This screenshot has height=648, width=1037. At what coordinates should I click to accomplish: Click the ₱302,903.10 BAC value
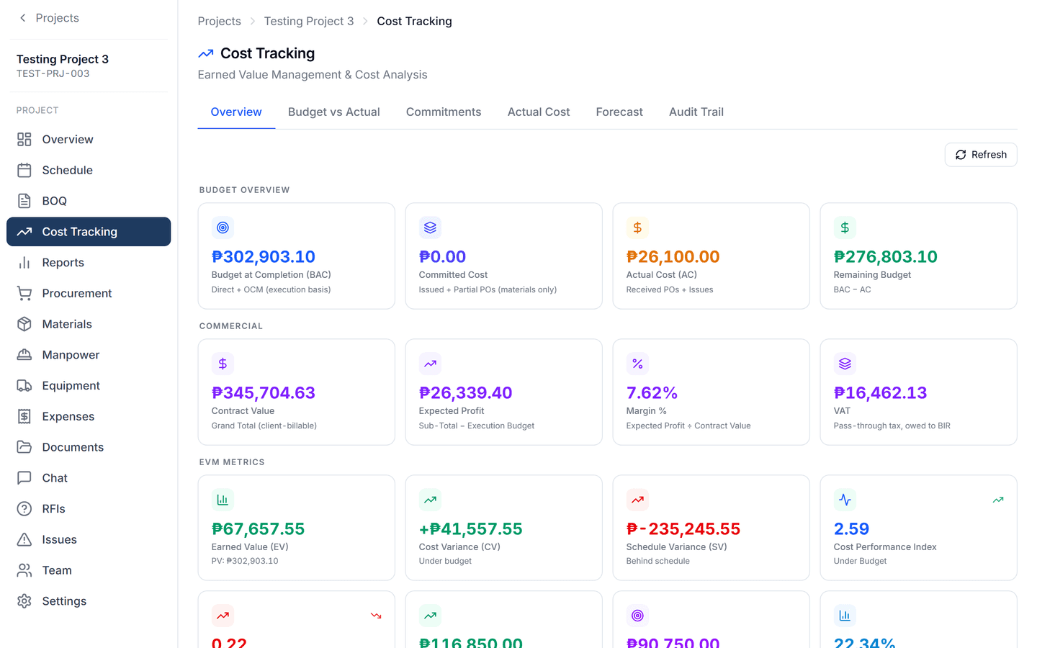tap(264, 257)
